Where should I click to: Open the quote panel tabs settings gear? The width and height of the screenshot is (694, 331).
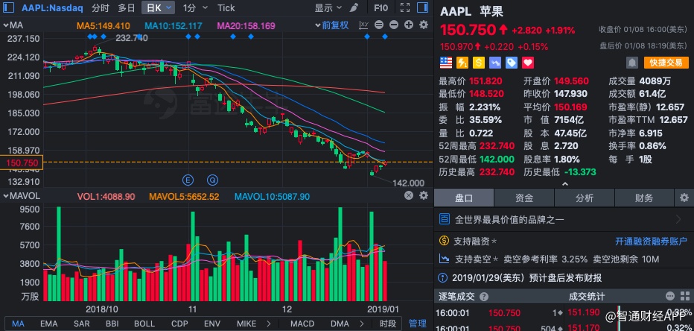click(x=684, y=198)
